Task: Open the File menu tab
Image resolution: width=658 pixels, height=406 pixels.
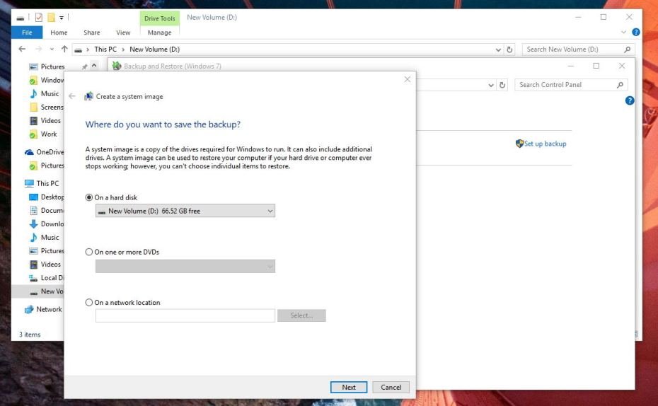Action: pyautogui.click(x=27, y=33)
